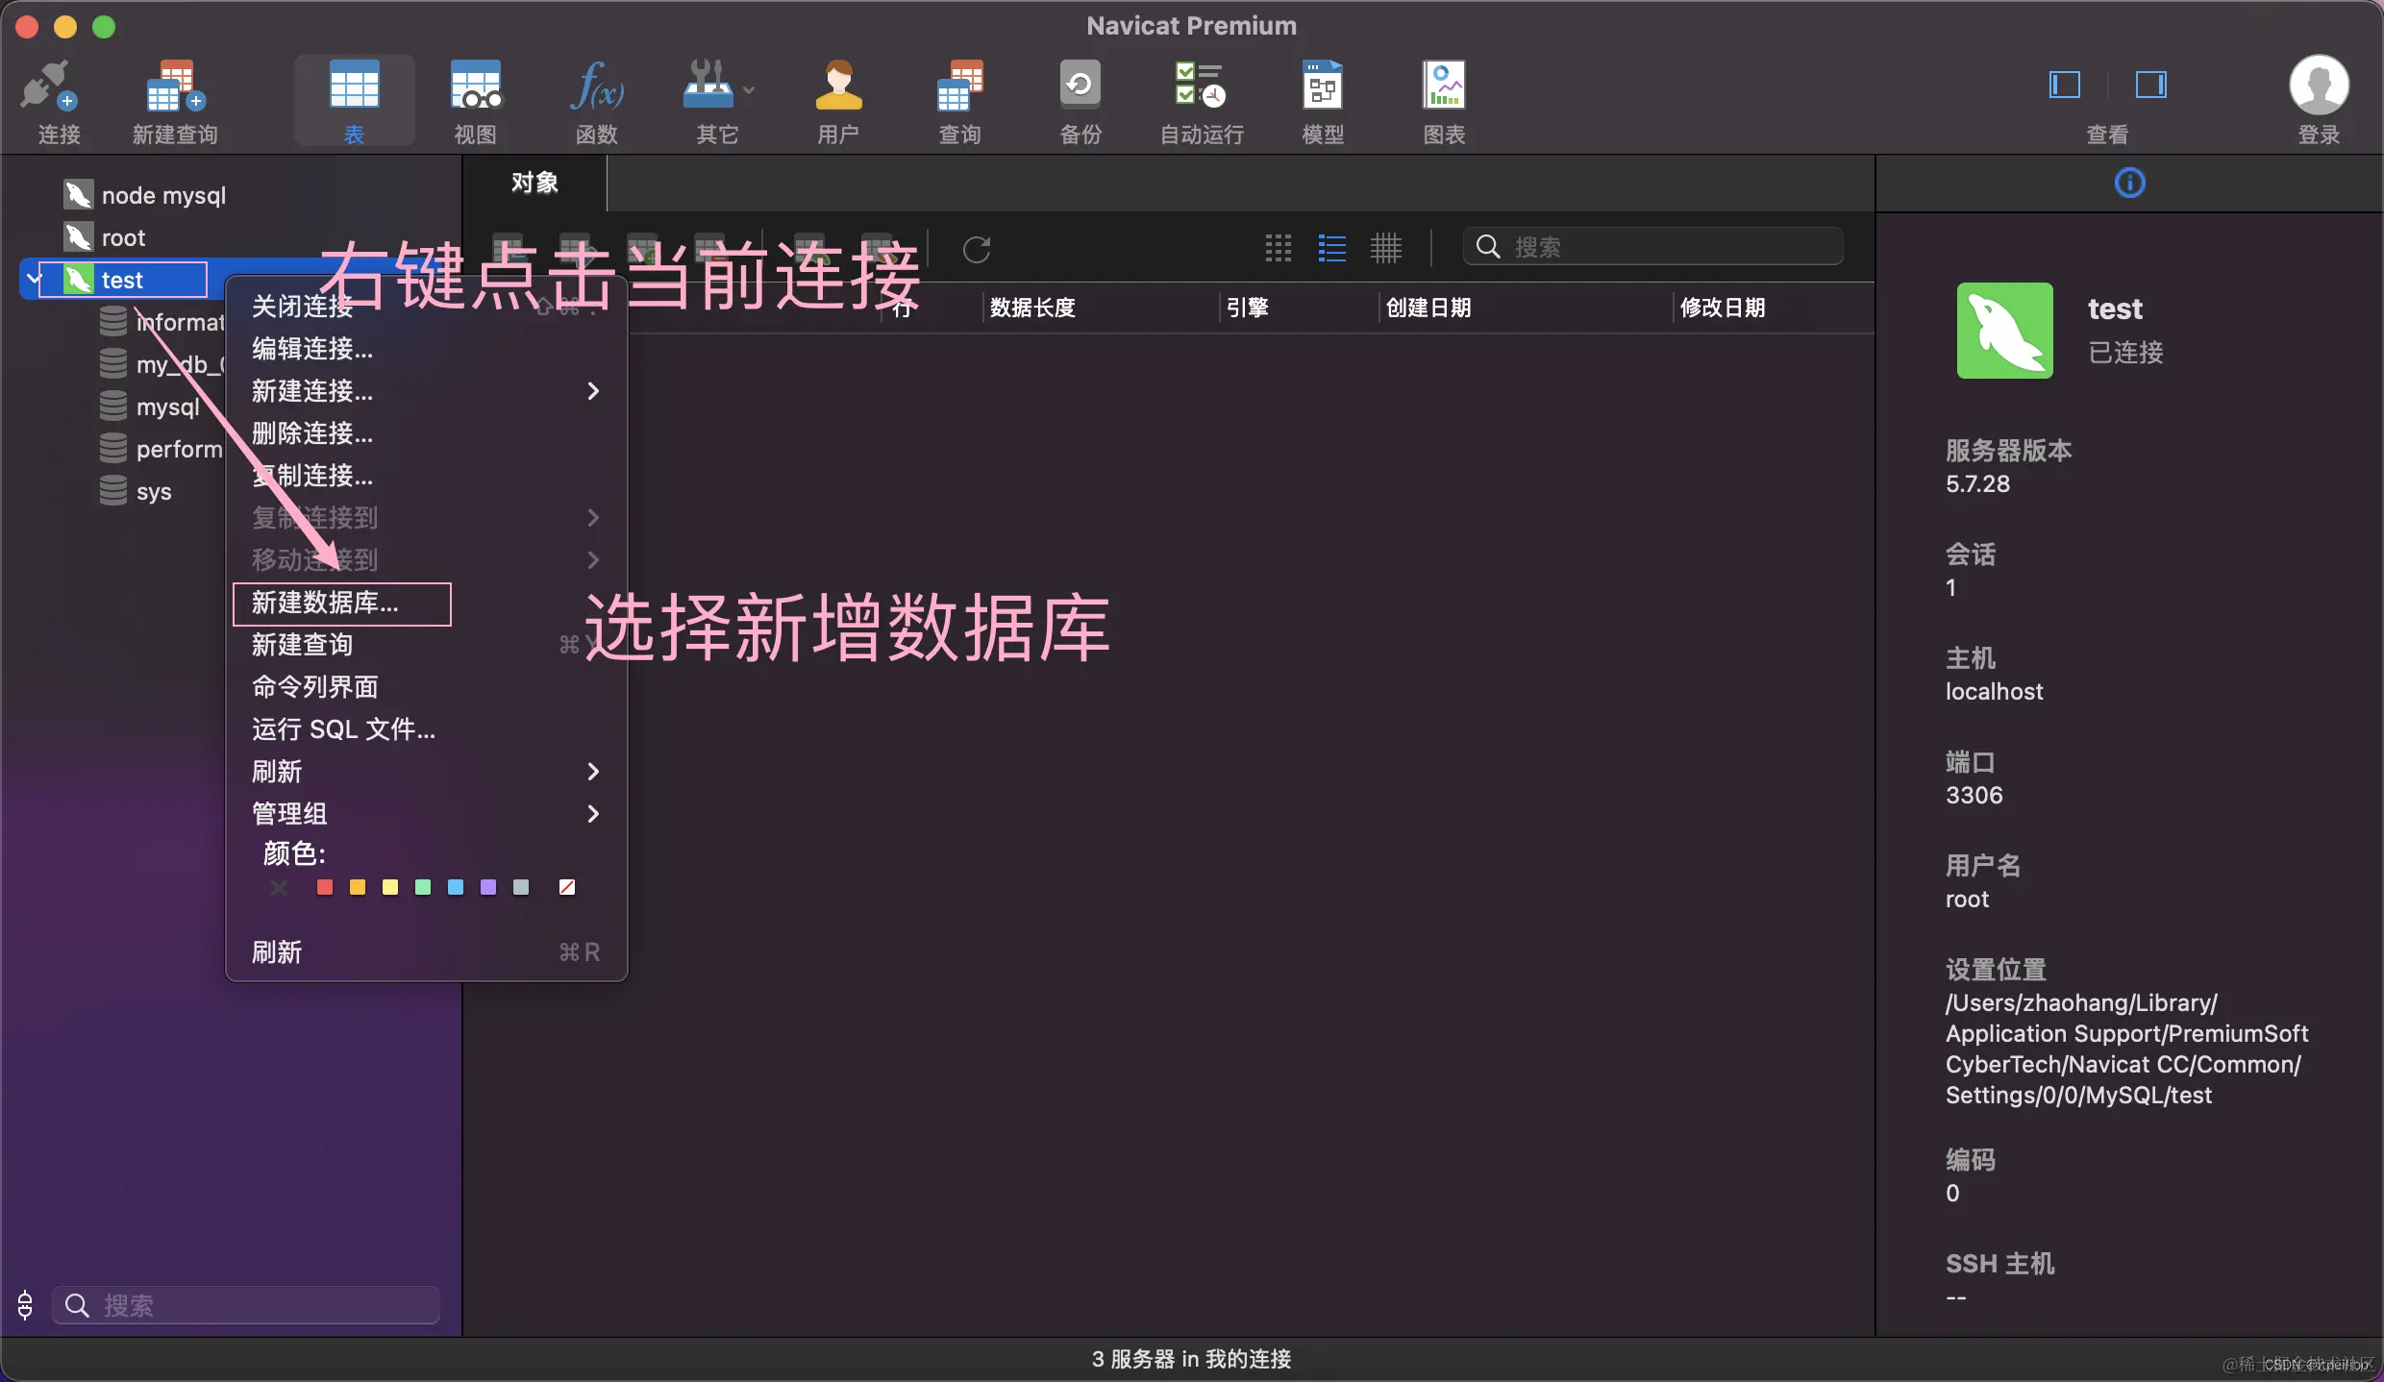This screenshot has height=1382, width=2384.
Task: Switch to detail grid view mode
Action: click(x=1385, y=248)
